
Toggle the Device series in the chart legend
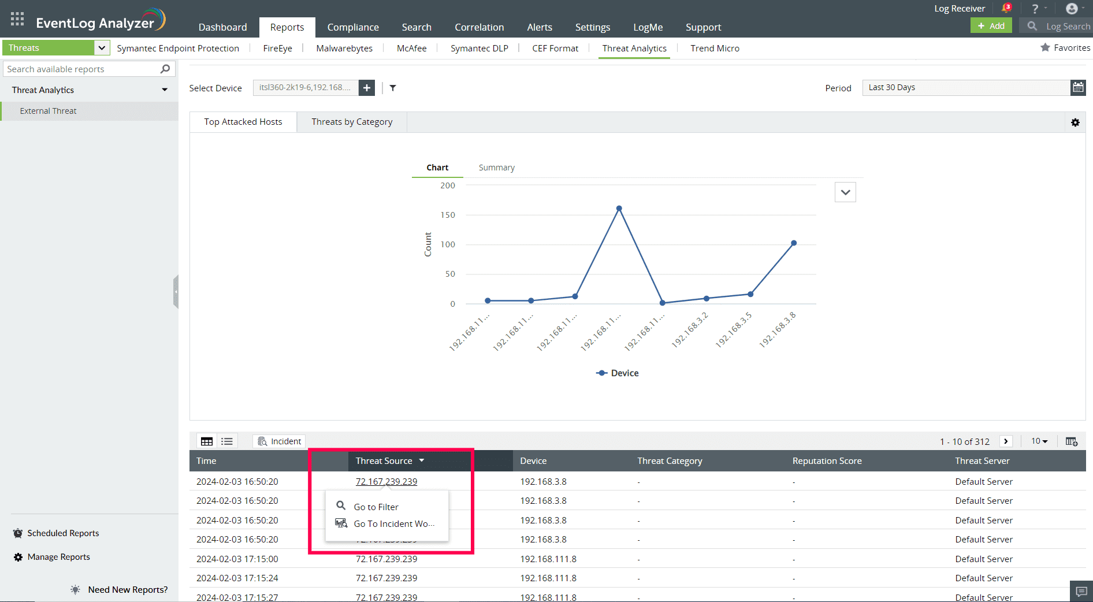click(617, 373)
